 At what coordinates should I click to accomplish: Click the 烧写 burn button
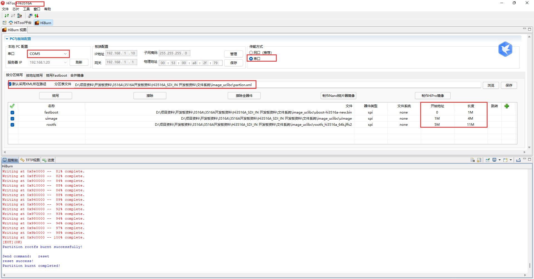point(56,96)
